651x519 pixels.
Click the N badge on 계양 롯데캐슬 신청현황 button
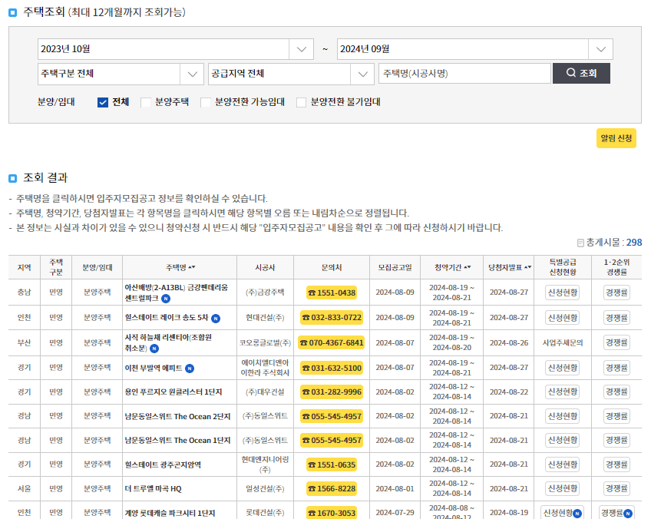tap(577, 512)
